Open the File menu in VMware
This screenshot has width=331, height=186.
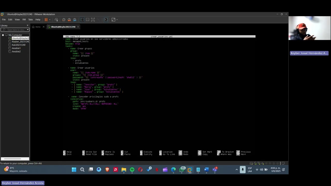[x=4, y=20]
